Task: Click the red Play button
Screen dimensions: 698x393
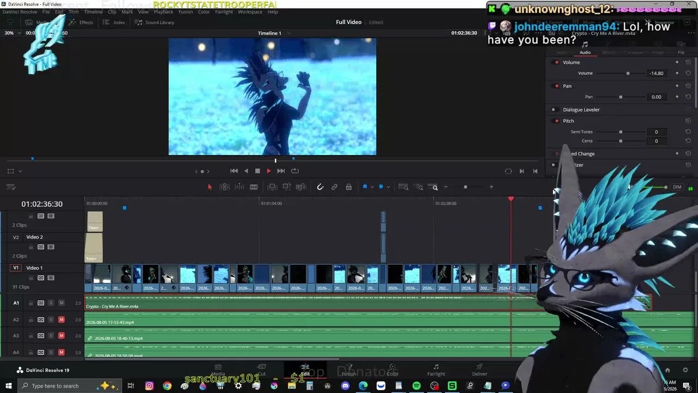Action: [269, 171]
